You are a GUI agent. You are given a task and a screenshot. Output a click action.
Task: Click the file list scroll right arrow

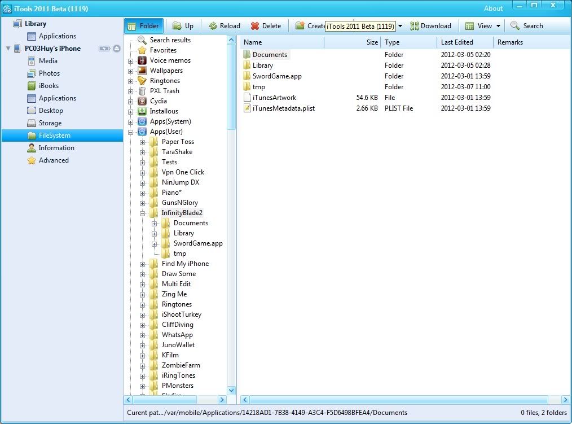click(565, 400)
